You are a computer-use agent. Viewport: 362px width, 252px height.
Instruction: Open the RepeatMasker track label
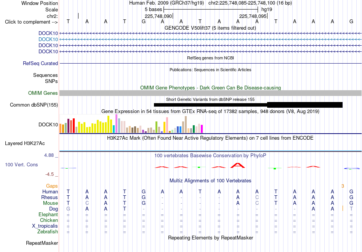point(42,243)
